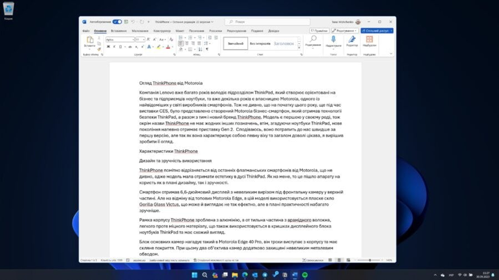Viewport: 499px width, 280px height.
Task: Copy the selection using the copy icon
Action: (99, 44)
